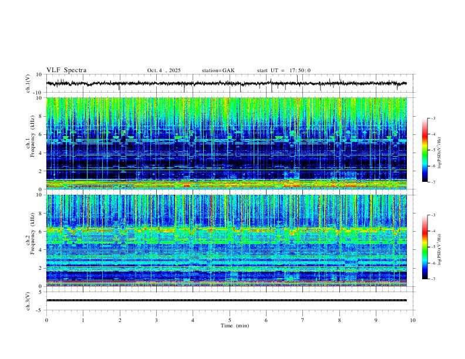Viewport: 465px width, 359px height.
Task: Click the 'start UT = 17:50:0' label
Action: 284,70
